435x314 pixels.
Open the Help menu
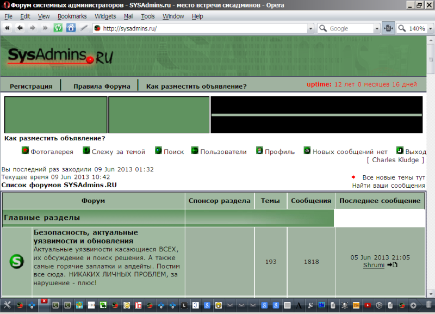tap(197, 16)
